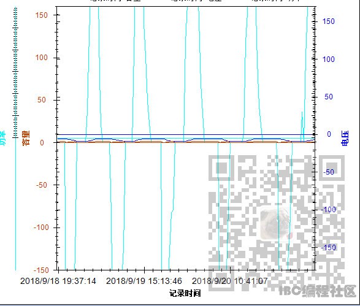Click -100 on the blue 电压 axis
Image resolution: width=360 pixels, height=306 pixels.
(329, 209)
